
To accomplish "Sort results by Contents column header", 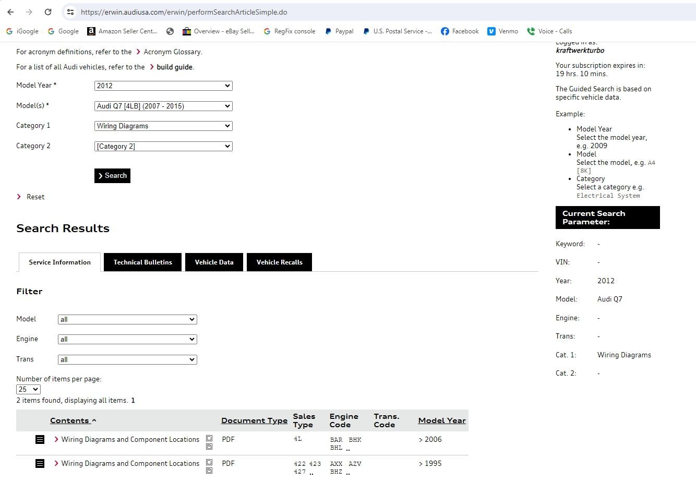I will pos(70,421).
